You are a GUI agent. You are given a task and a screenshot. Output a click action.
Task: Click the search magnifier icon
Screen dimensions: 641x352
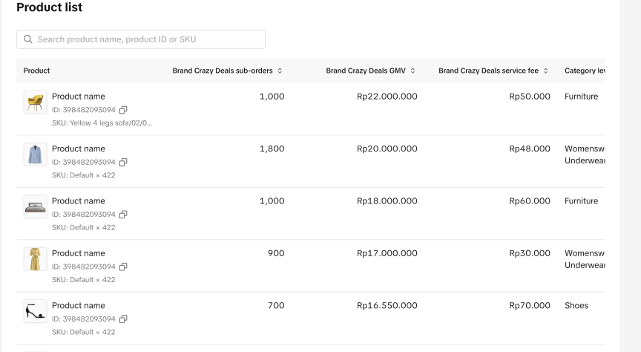(28, 39)
